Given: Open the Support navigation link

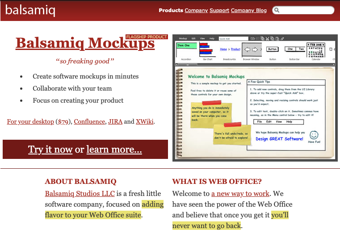Looking at the screenshot, I should pyautogui.click(x=219, y=10).
